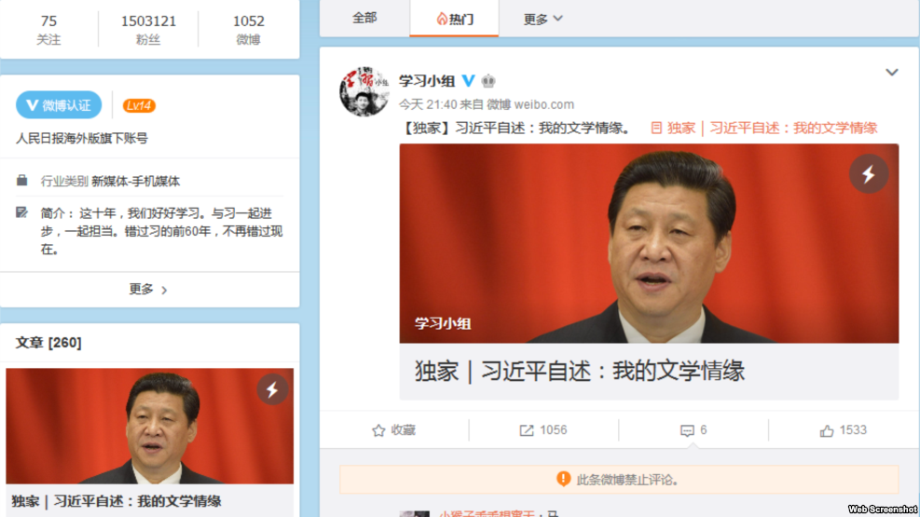This screenshot has height=517, width=920.
Task: Select the 热门 hot posts tab
Action: pos(455,20)
